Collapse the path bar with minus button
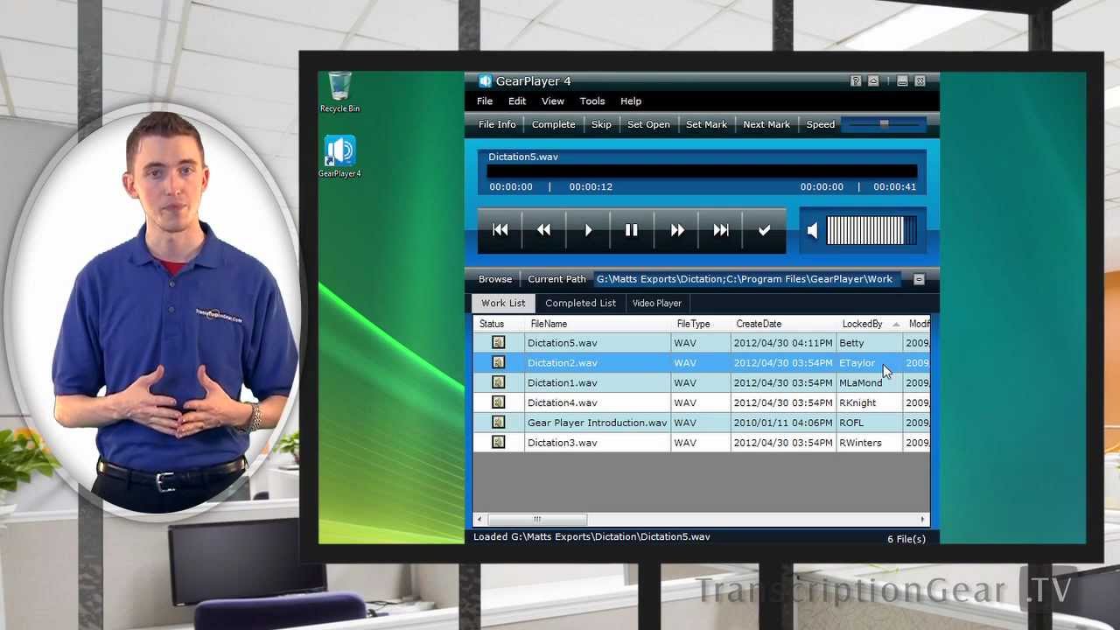The width and height of the screenshot is (1120, 630). 919,279
